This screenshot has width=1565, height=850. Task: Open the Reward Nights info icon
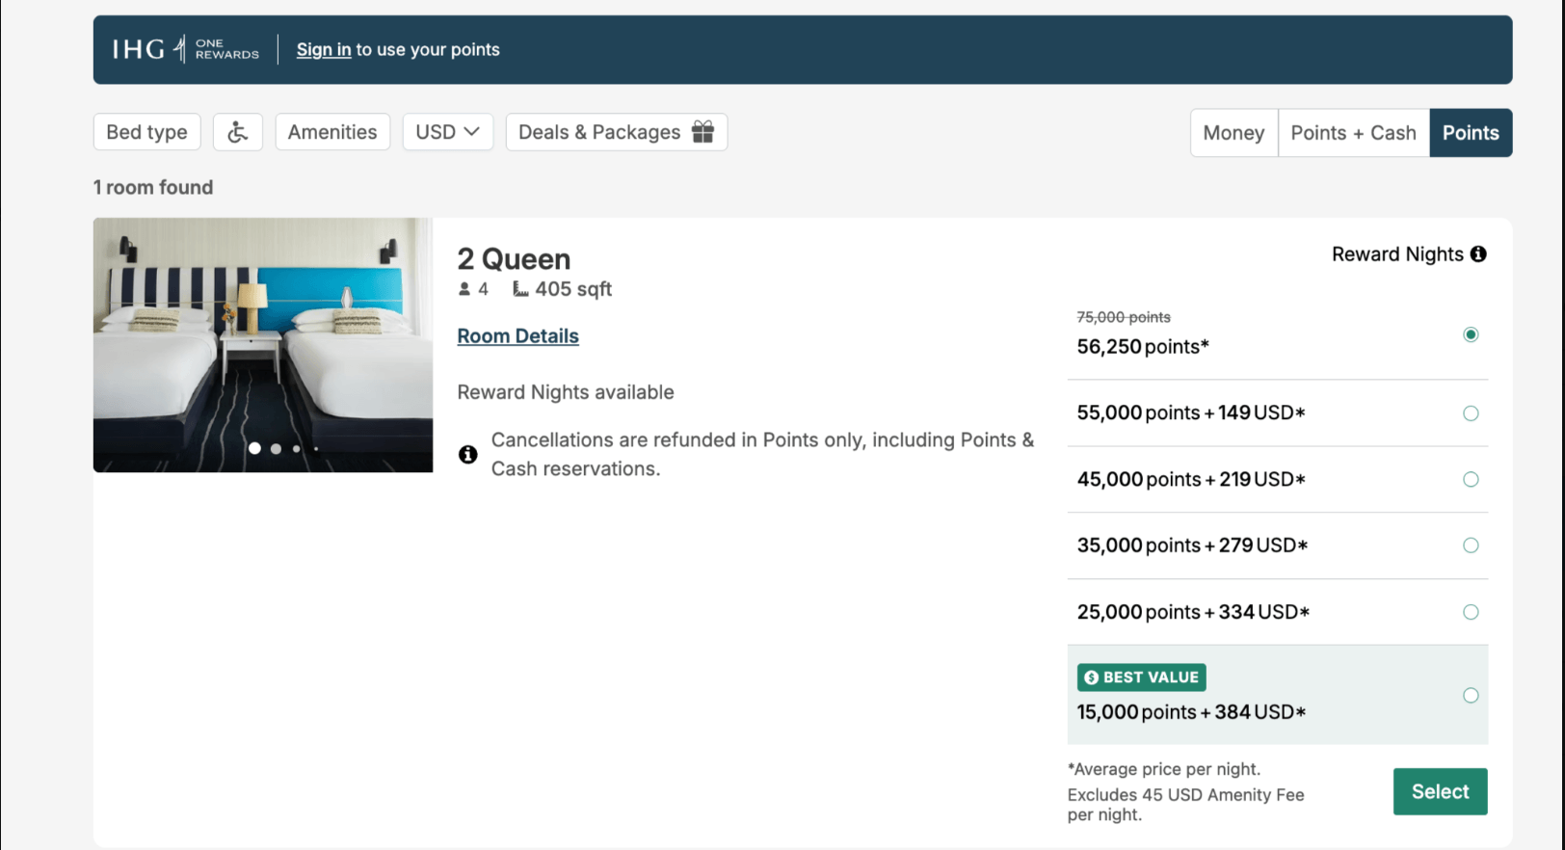tap(1478, 253)
